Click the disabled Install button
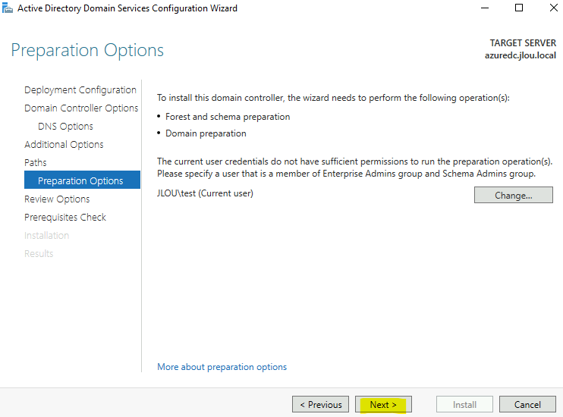This screenshot has height=417, width=563. 464,404
